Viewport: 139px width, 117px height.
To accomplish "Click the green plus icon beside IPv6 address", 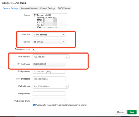I will pos(67,86).
